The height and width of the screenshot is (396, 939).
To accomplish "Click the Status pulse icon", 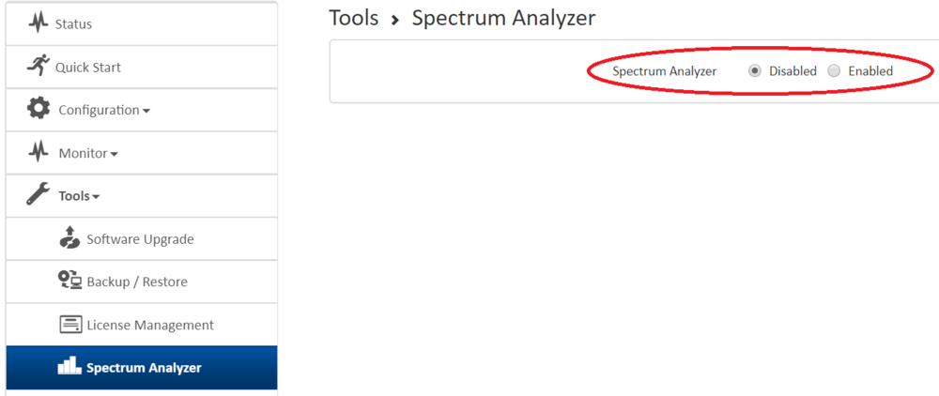I will tap(38, 23).
